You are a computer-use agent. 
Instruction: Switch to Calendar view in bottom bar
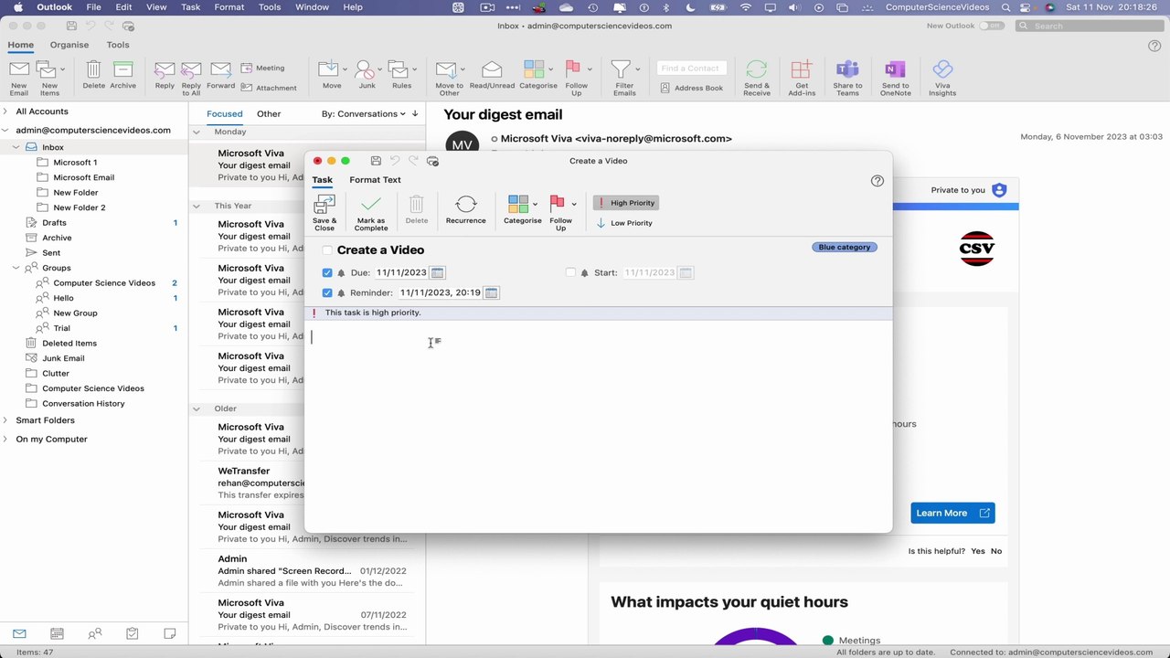[57, 633]
